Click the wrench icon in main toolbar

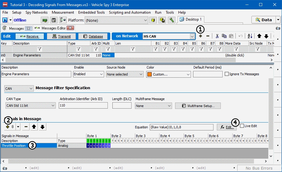coord(172,20)
